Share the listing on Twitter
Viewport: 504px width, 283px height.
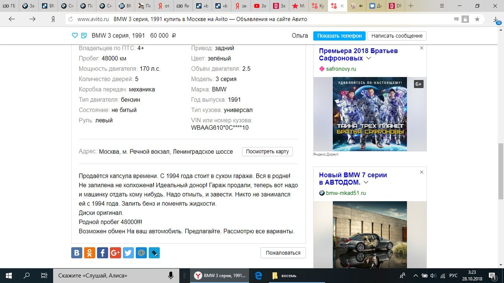128,253
